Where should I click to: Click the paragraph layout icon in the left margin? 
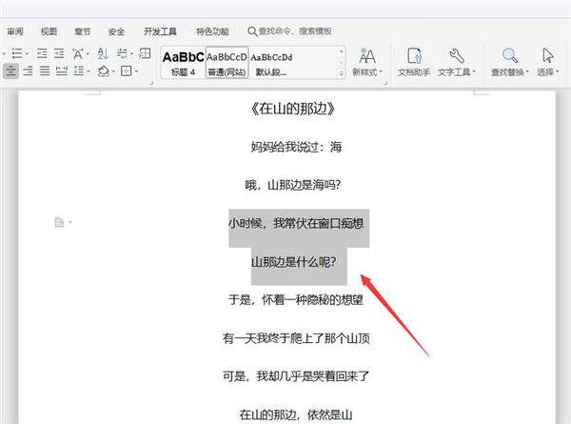click(x=59, y=222)
